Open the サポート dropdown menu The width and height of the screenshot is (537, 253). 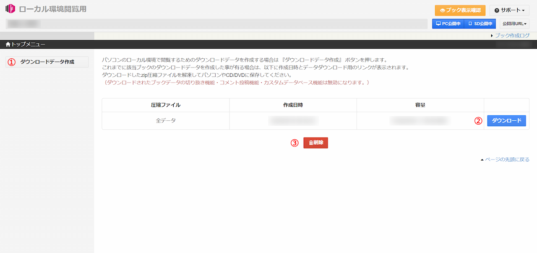[x=509, y=10]
